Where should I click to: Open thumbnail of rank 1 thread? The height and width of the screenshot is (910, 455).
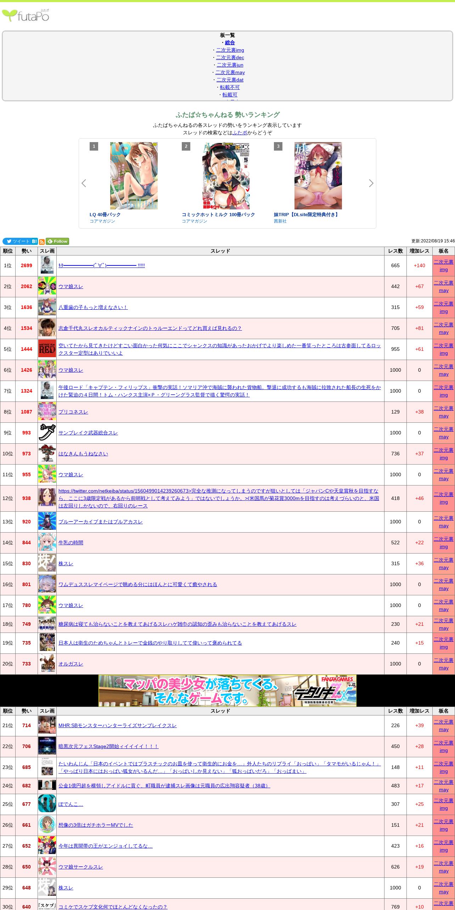(x=47, y=265)
